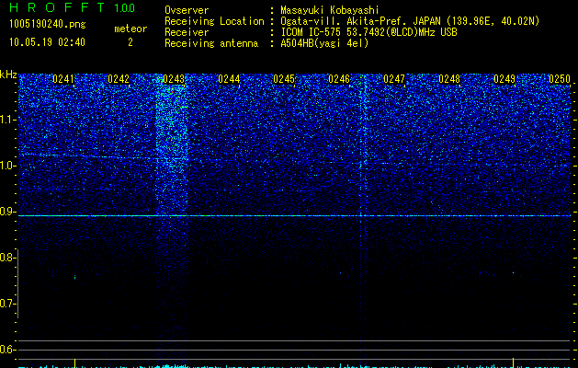Click the 0241 time marker

click(x=63, y=79)
